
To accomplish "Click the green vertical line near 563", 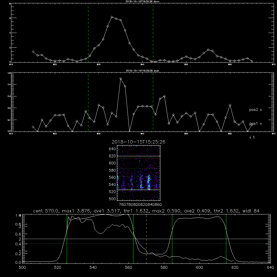I will pyautogui.click(x=134, y=238).
